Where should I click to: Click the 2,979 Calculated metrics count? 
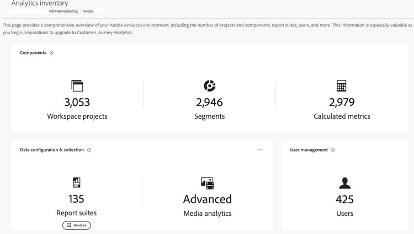[x=342, y=102]
